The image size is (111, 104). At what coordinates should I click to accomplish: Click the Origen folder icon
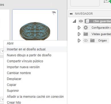point(92,41)
